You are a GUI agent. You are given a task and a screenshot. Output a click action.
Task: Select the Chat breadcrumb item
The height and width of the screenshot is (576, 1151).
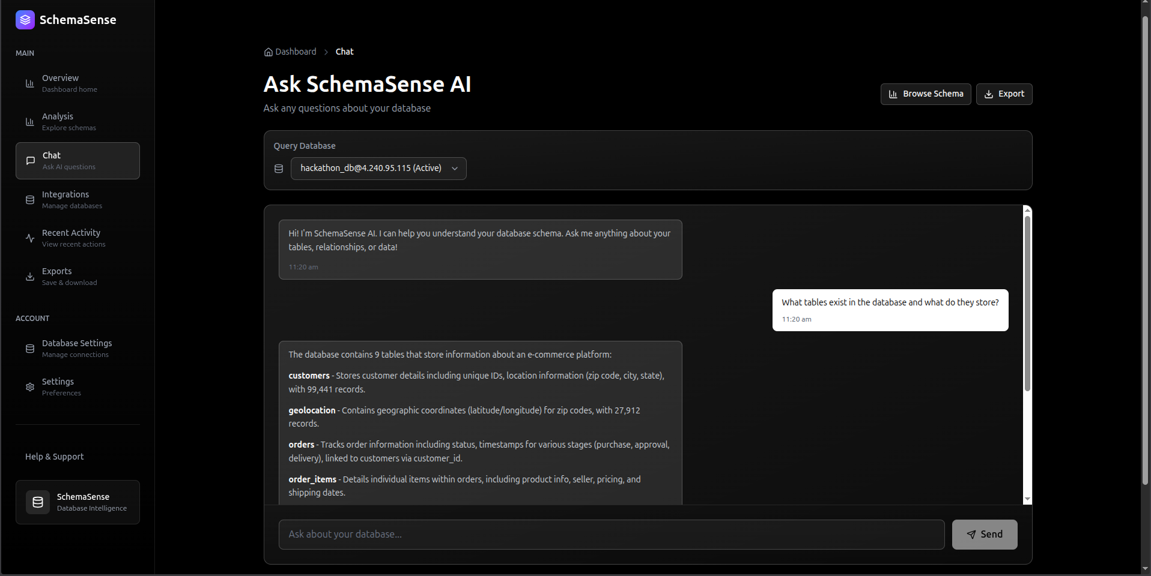click(x=344, y=52)
